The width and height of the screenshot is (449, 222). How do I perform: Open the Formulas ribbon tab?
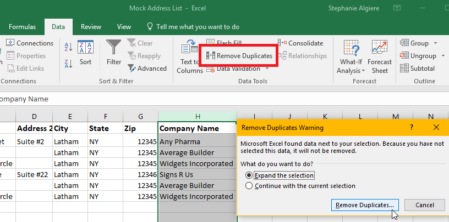(x=22, y=26)
